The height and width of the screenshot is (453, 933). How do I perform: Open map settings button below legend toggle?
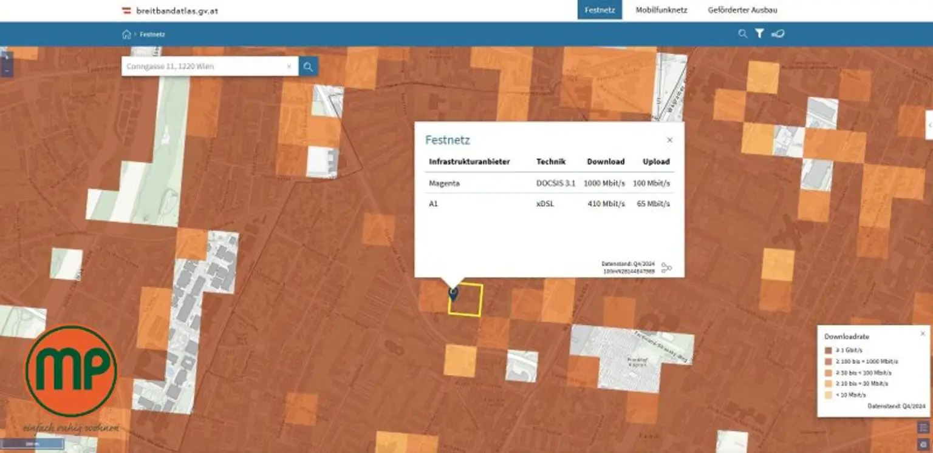(x=923, y=444)
